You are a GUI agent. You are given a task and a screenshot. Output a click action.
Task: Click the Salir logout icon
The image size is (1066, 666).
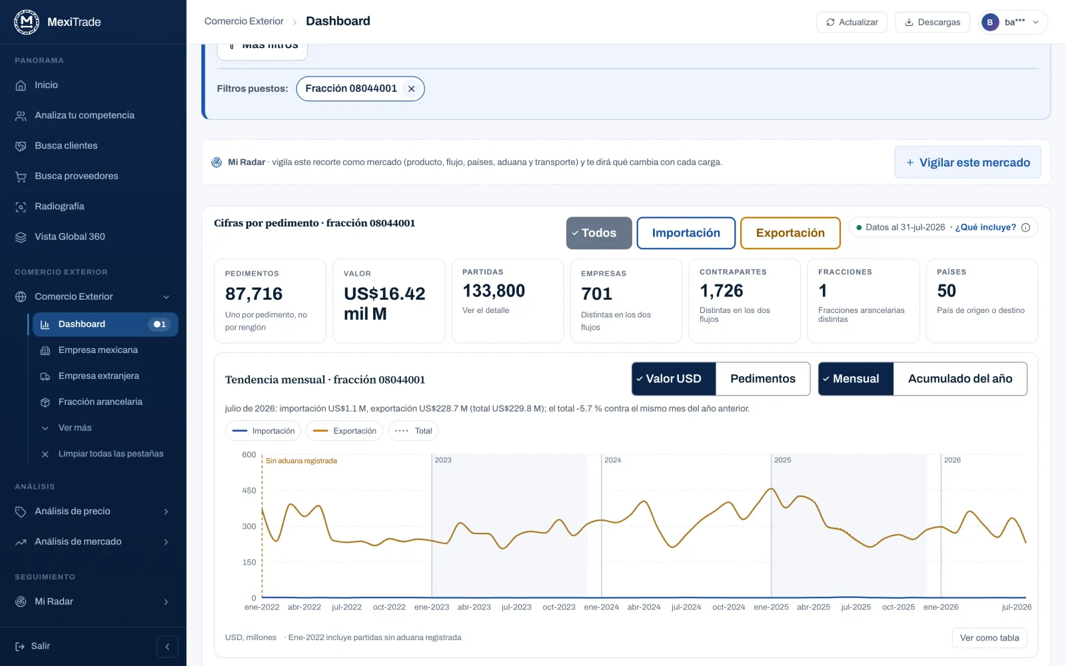(x=20, y=646)
